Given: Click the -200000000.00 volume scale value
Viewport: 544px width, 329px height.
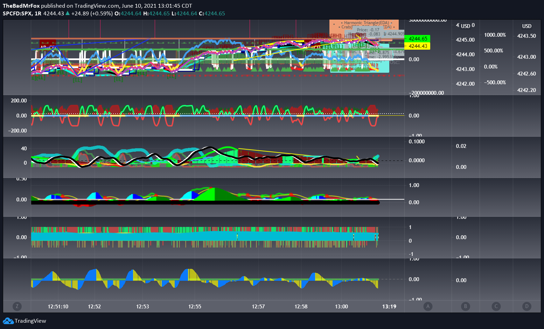Looking at the screenshot, I should click(x=426, y=93).
